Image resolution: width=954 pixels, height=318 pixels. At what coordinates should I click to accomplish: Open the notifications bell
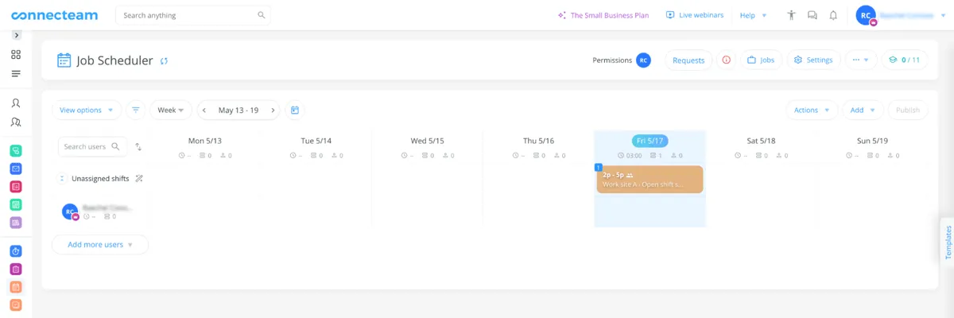[833, 15]
